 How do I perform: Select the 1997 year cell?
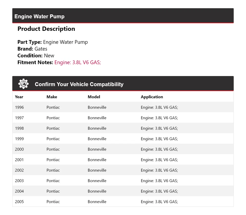[19, 118]
